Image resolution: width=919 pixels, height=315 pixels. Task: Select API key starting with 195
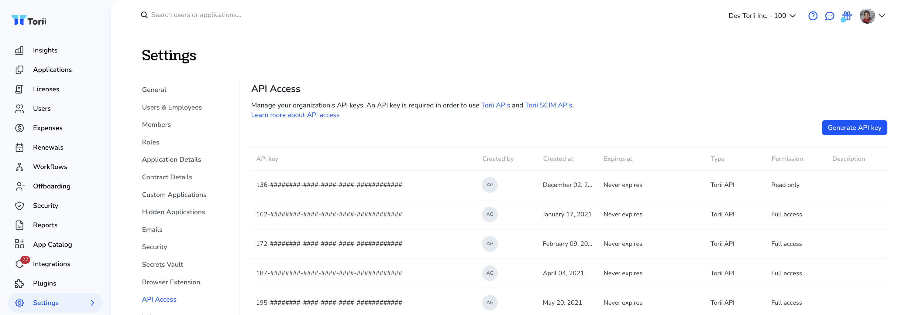tap(329, 303)
